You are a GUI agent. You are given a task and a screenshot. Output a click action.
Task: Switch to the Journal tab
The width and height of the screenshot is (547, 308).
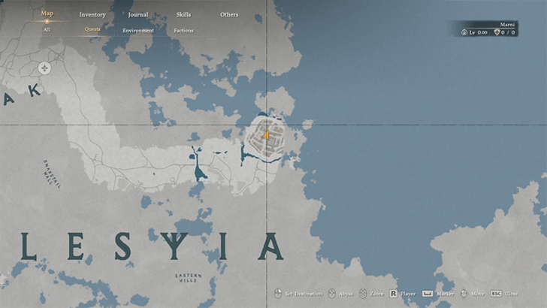click(138, 14)
